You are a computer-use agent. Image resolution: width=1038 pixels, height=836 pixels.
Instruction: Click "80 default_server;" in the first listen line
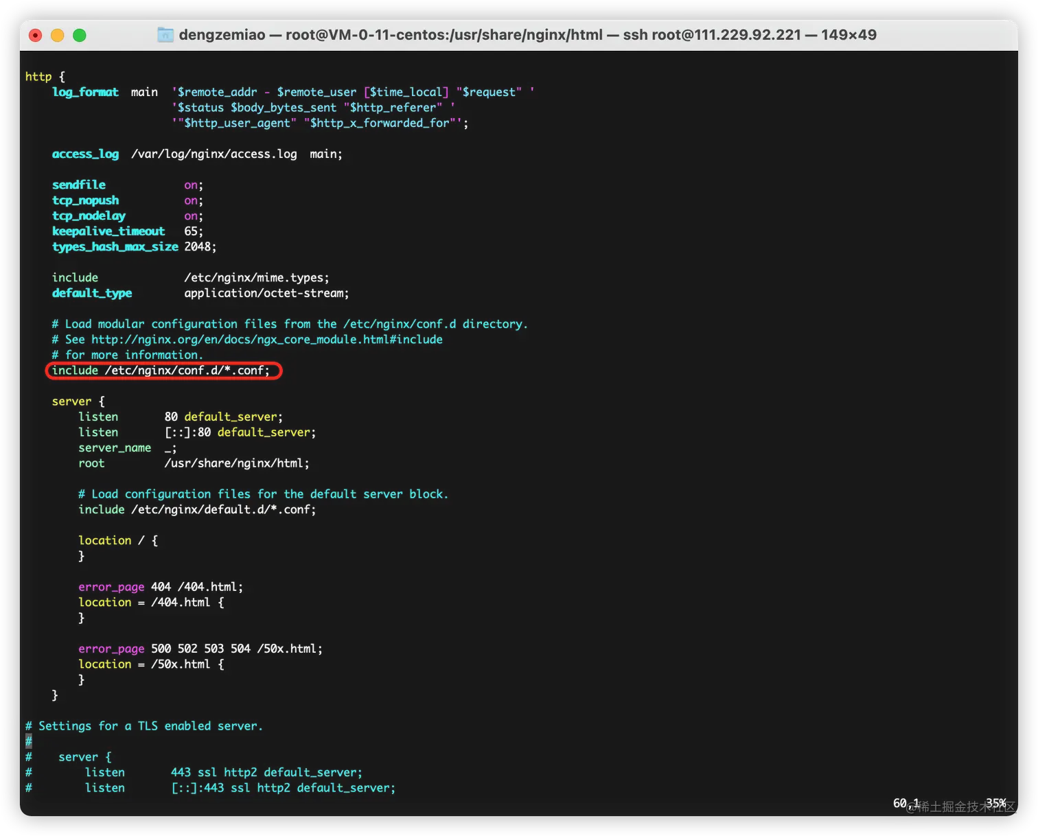coord(224,417)
